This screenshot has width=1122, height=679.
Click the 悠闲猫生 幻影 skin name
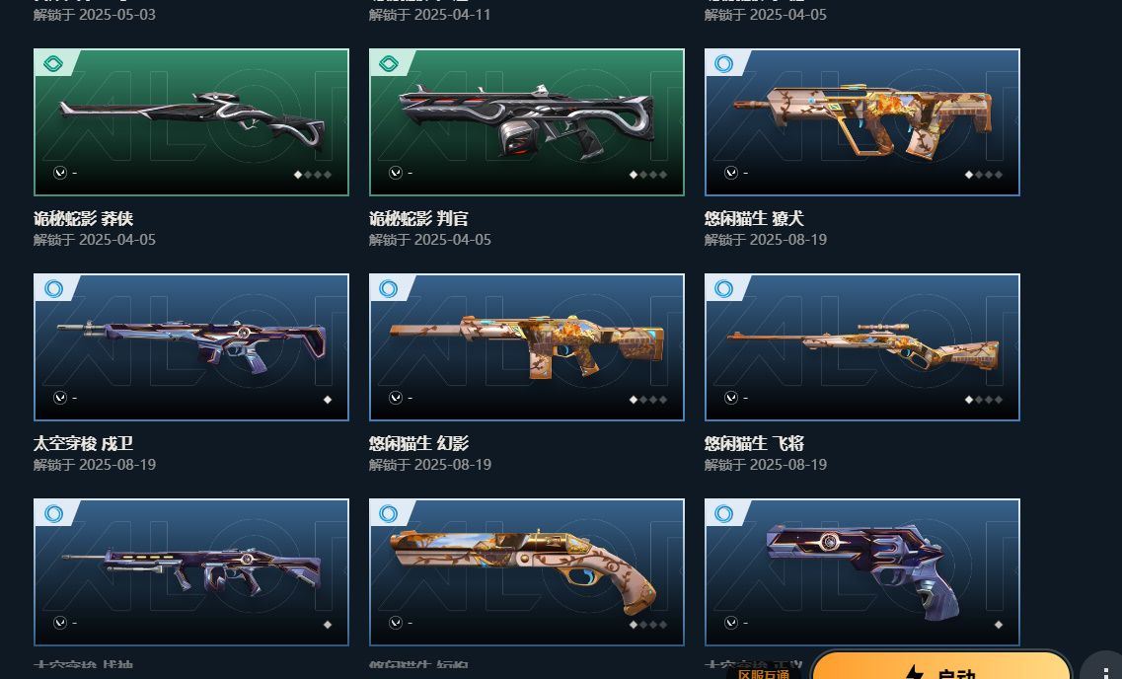tap(419, 443)
